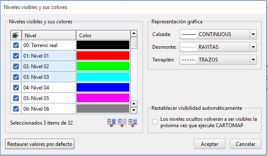Select the row labeled 01: Nivel 01

click(x=49, y=56)
